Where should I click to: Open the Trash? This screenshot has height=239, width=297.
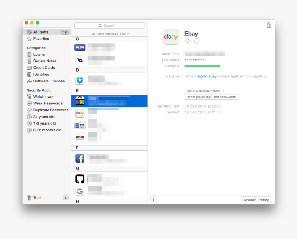[37, 197]
